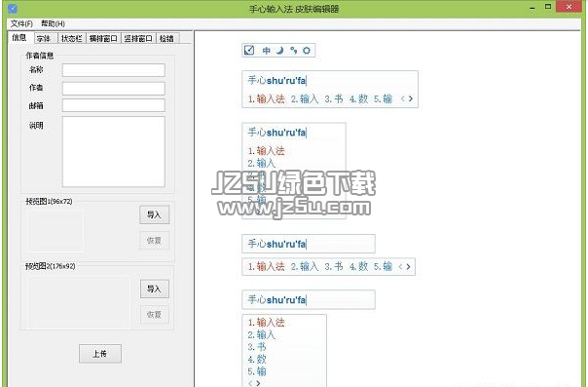
Task: Click the 预览图2 thumbnail placeholder
Action: (x=79, y=302)
